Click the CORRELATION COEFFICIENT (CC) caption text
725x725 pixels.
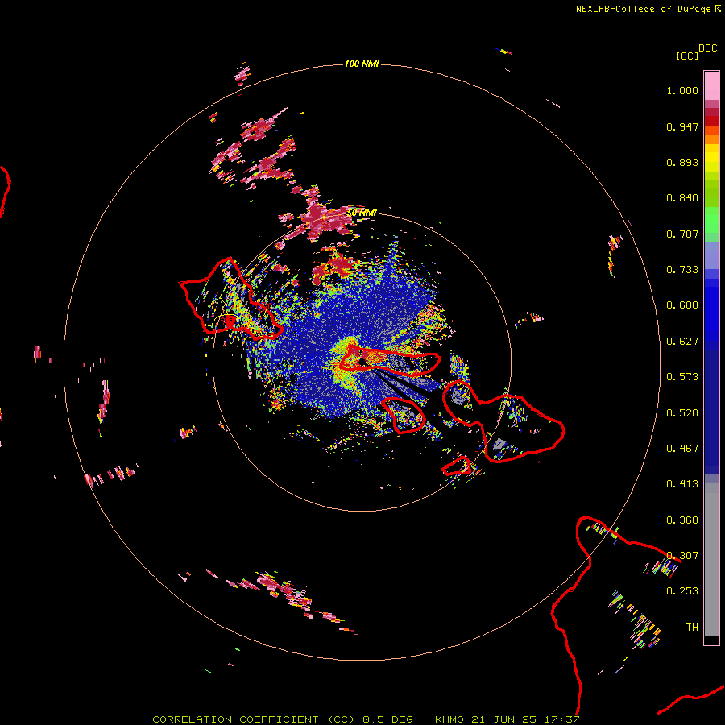[254, 719]
